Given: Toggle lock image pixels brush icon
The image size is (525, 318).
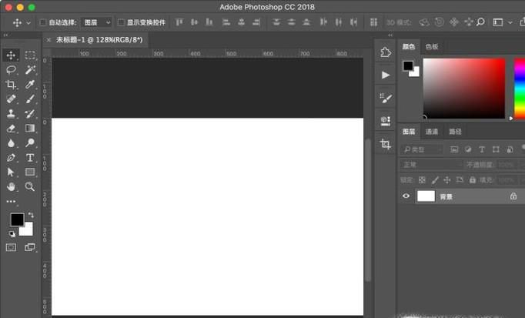Looking at the screenshot, I should tap(435, 180).
